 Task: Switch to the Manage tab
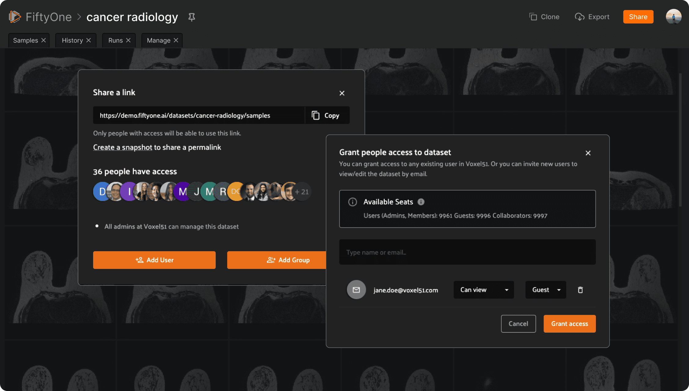point(159,40)
